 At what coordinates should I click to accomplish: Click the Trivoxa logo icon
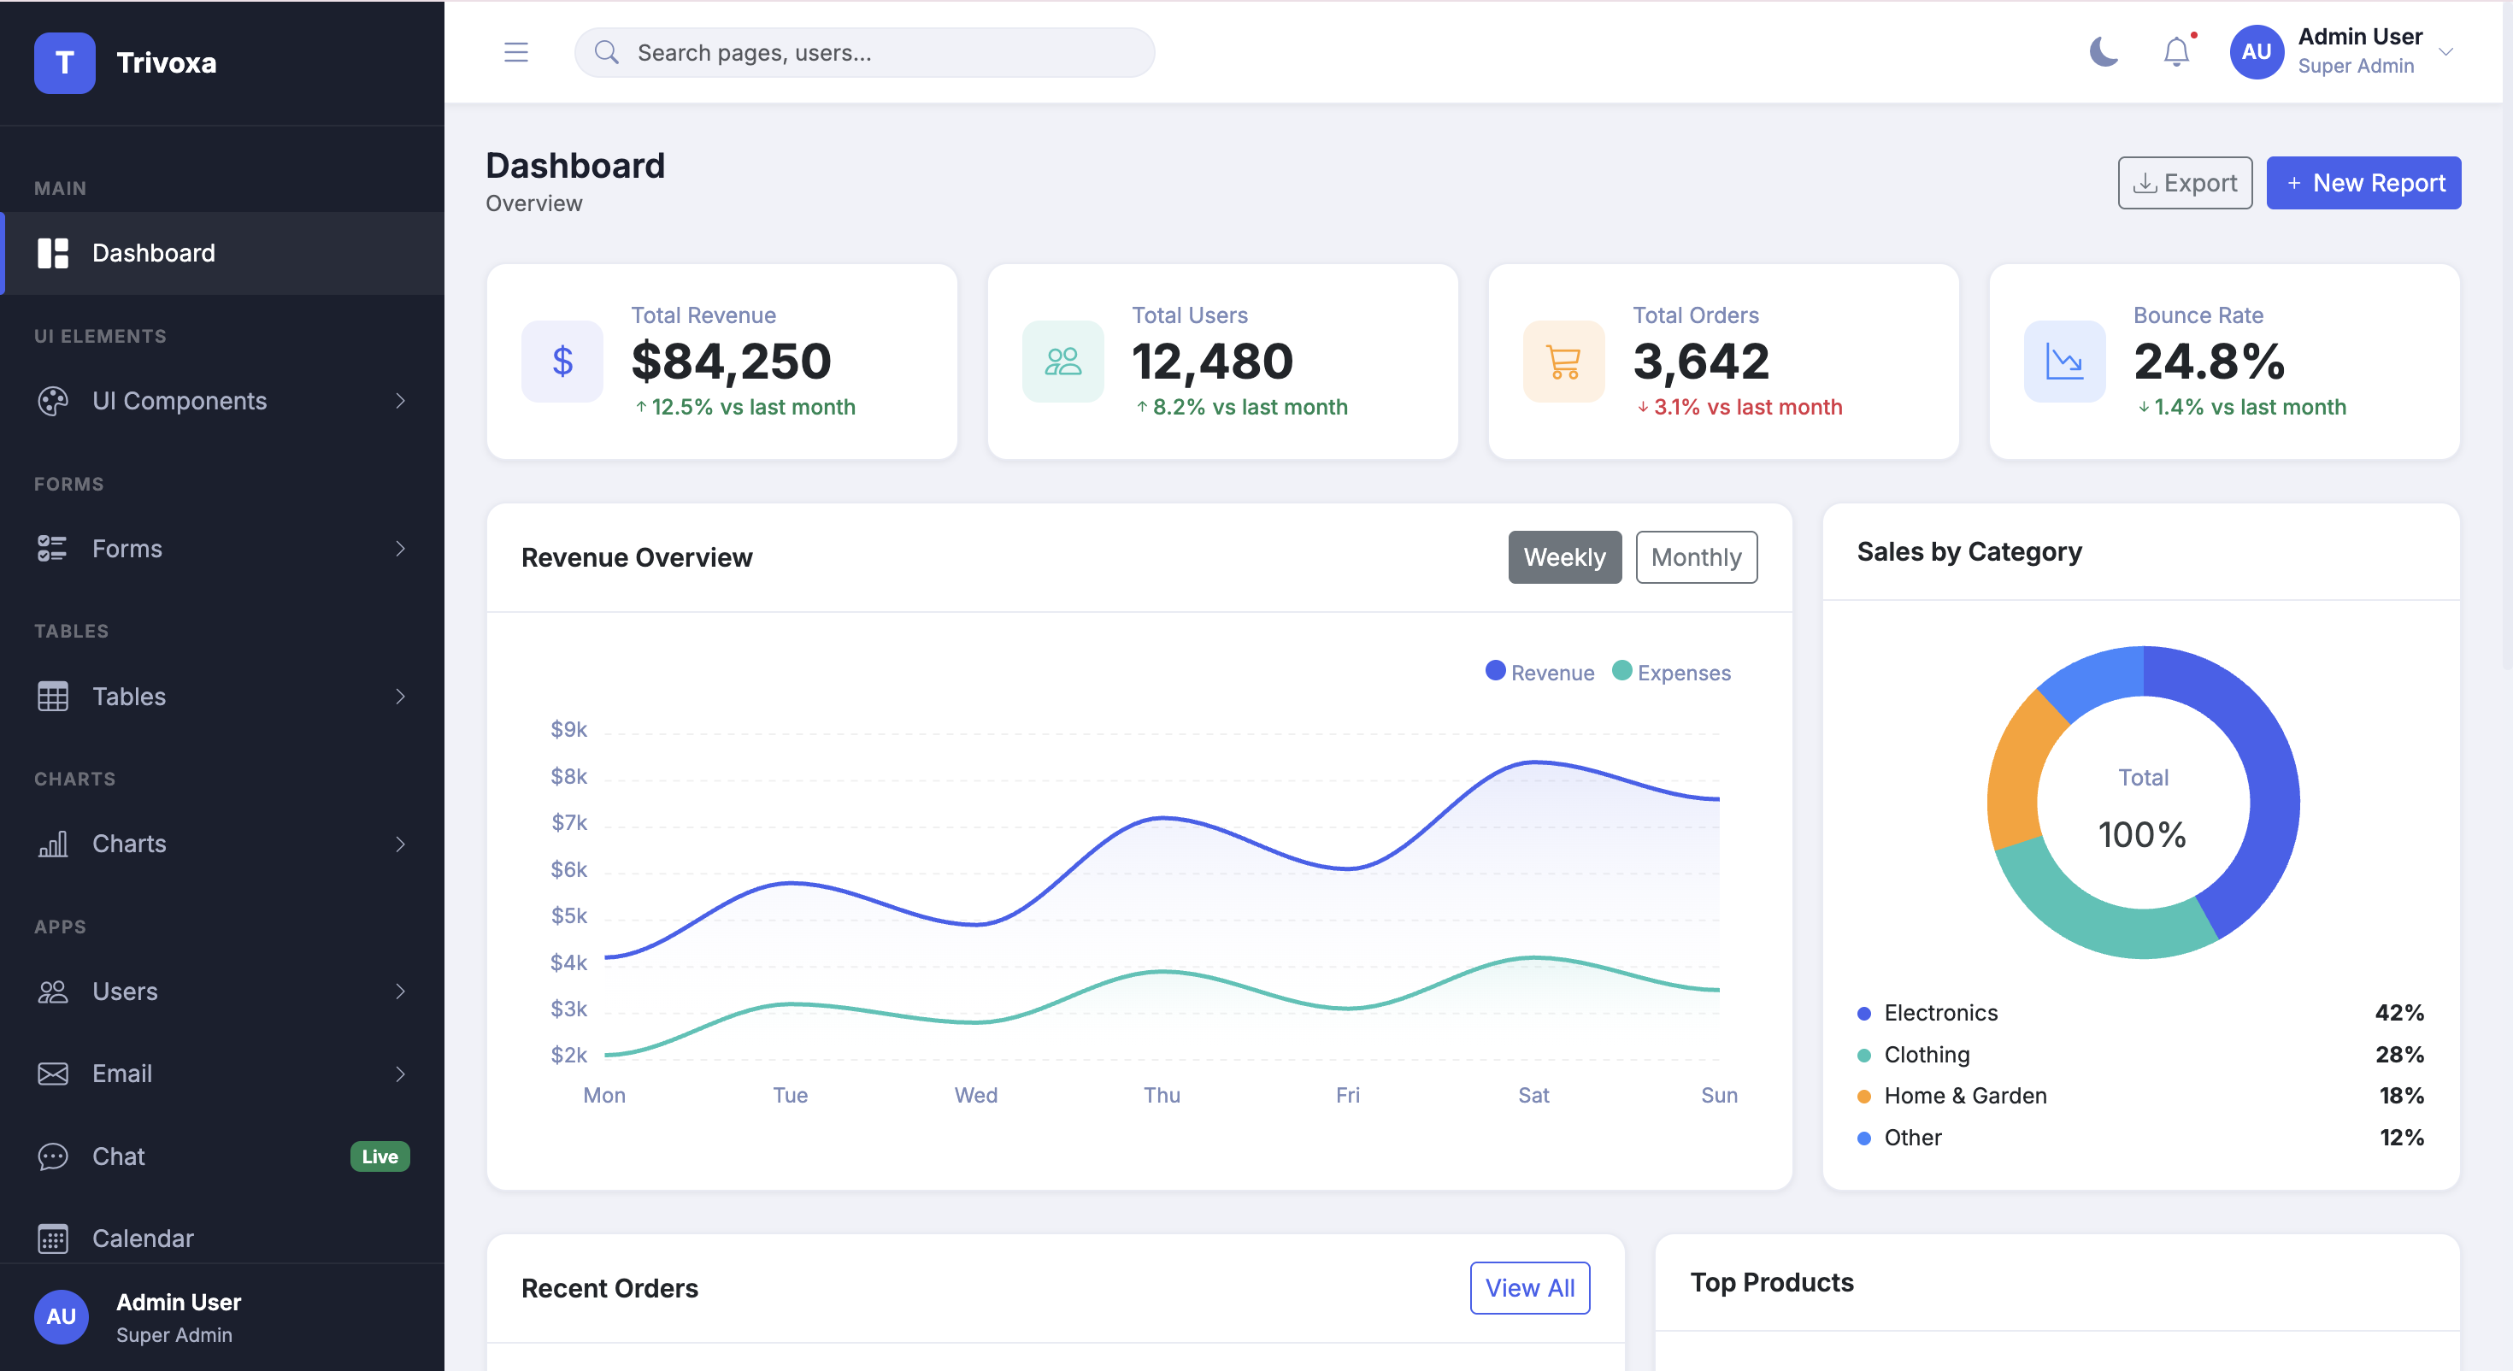coord(64,62)
